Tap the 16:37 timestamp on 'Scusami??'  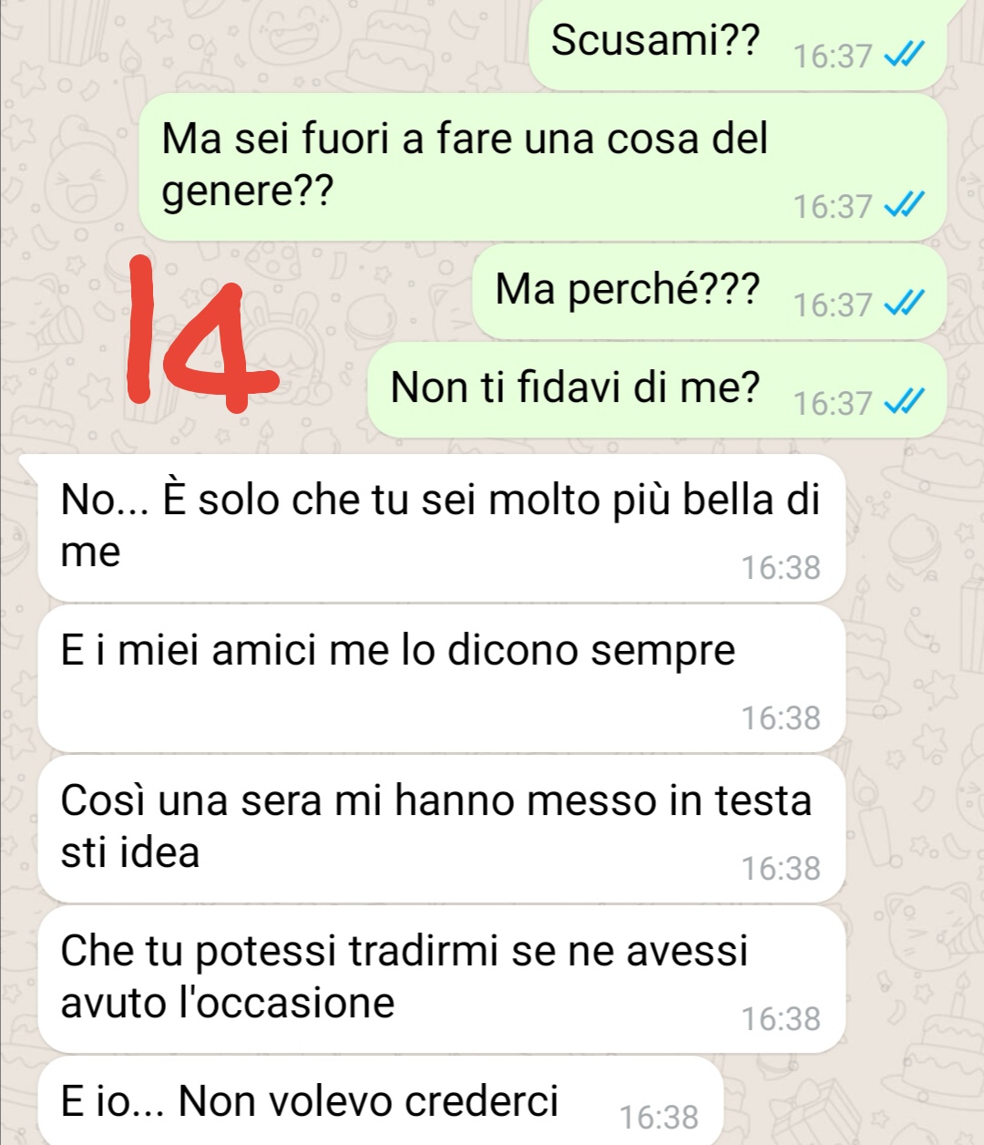pos(833,57)
